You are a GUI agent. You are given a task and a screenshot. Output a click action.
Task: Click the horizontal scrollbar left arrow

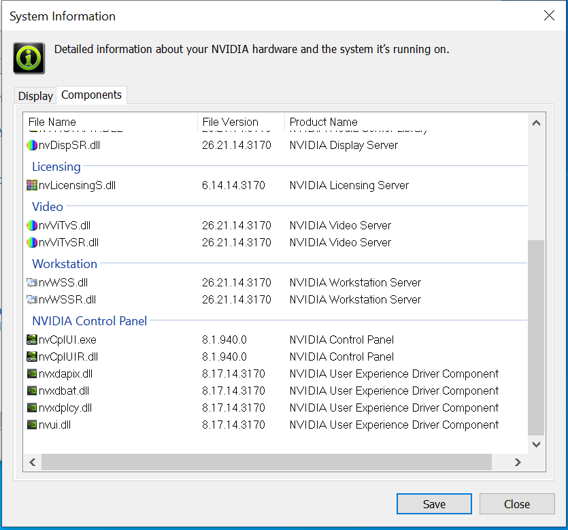(x=33, y=462)
